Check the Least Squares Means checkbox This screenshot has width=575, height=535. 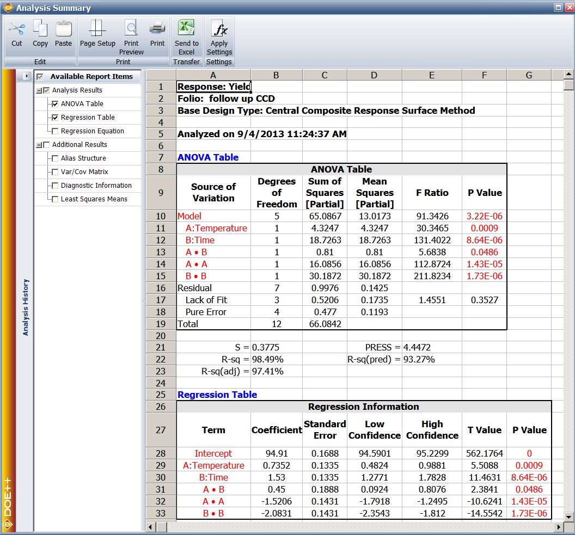coord(55,199)
